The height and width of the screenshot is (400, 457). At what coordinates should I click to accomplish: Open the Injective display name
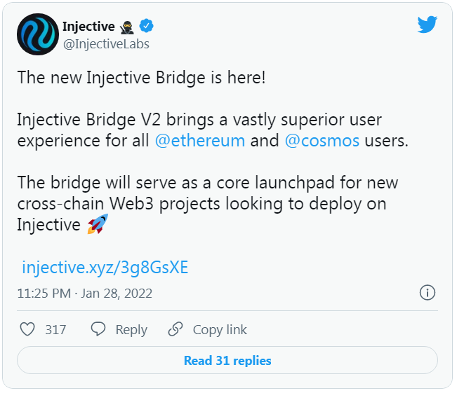click(88, 27)
